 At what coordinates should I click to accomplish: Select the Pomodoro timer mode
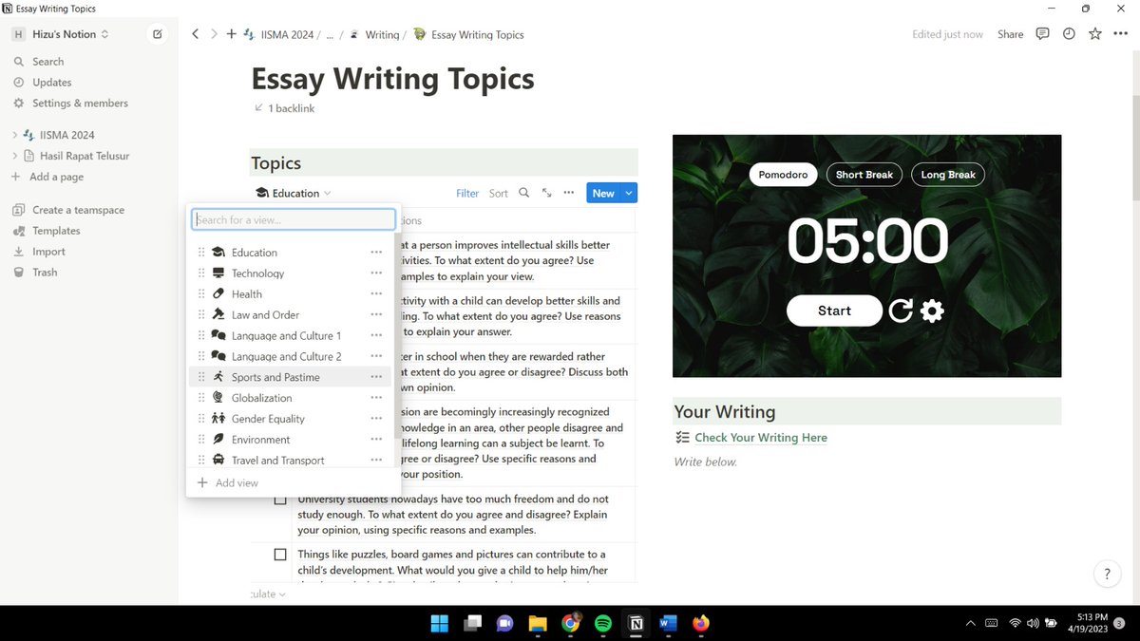pyautogui.click(x=783, y=175)
